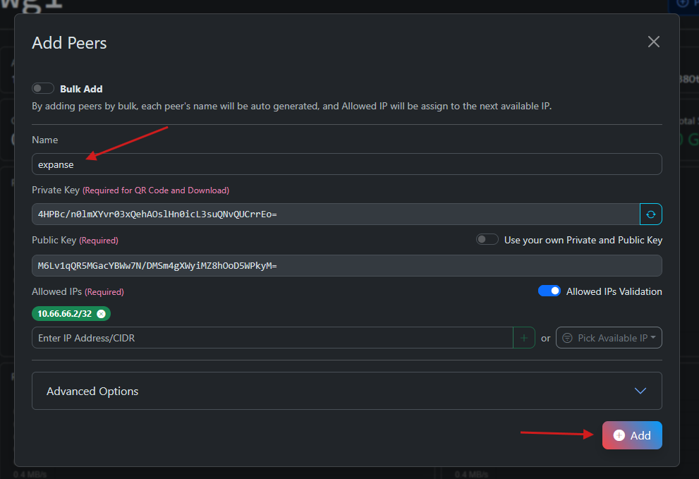Remove the 10.66.66.2/32 allowed IP tag
This screenshot has width=699, height=479.
(101, 314)
